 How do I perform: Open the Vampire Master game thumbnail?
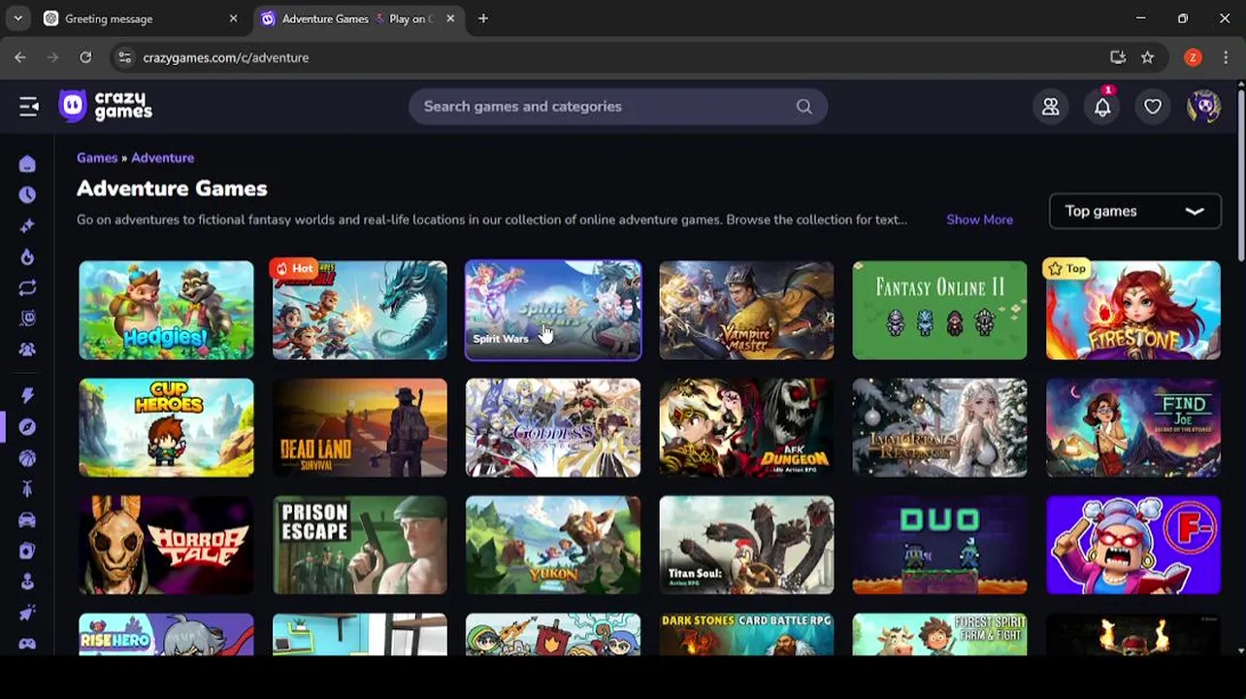pyautogui.click(x=746, y=310)
